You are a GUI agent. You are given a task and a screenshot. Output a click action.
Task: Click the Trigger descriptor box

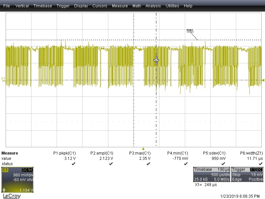[x=247, y=174]
